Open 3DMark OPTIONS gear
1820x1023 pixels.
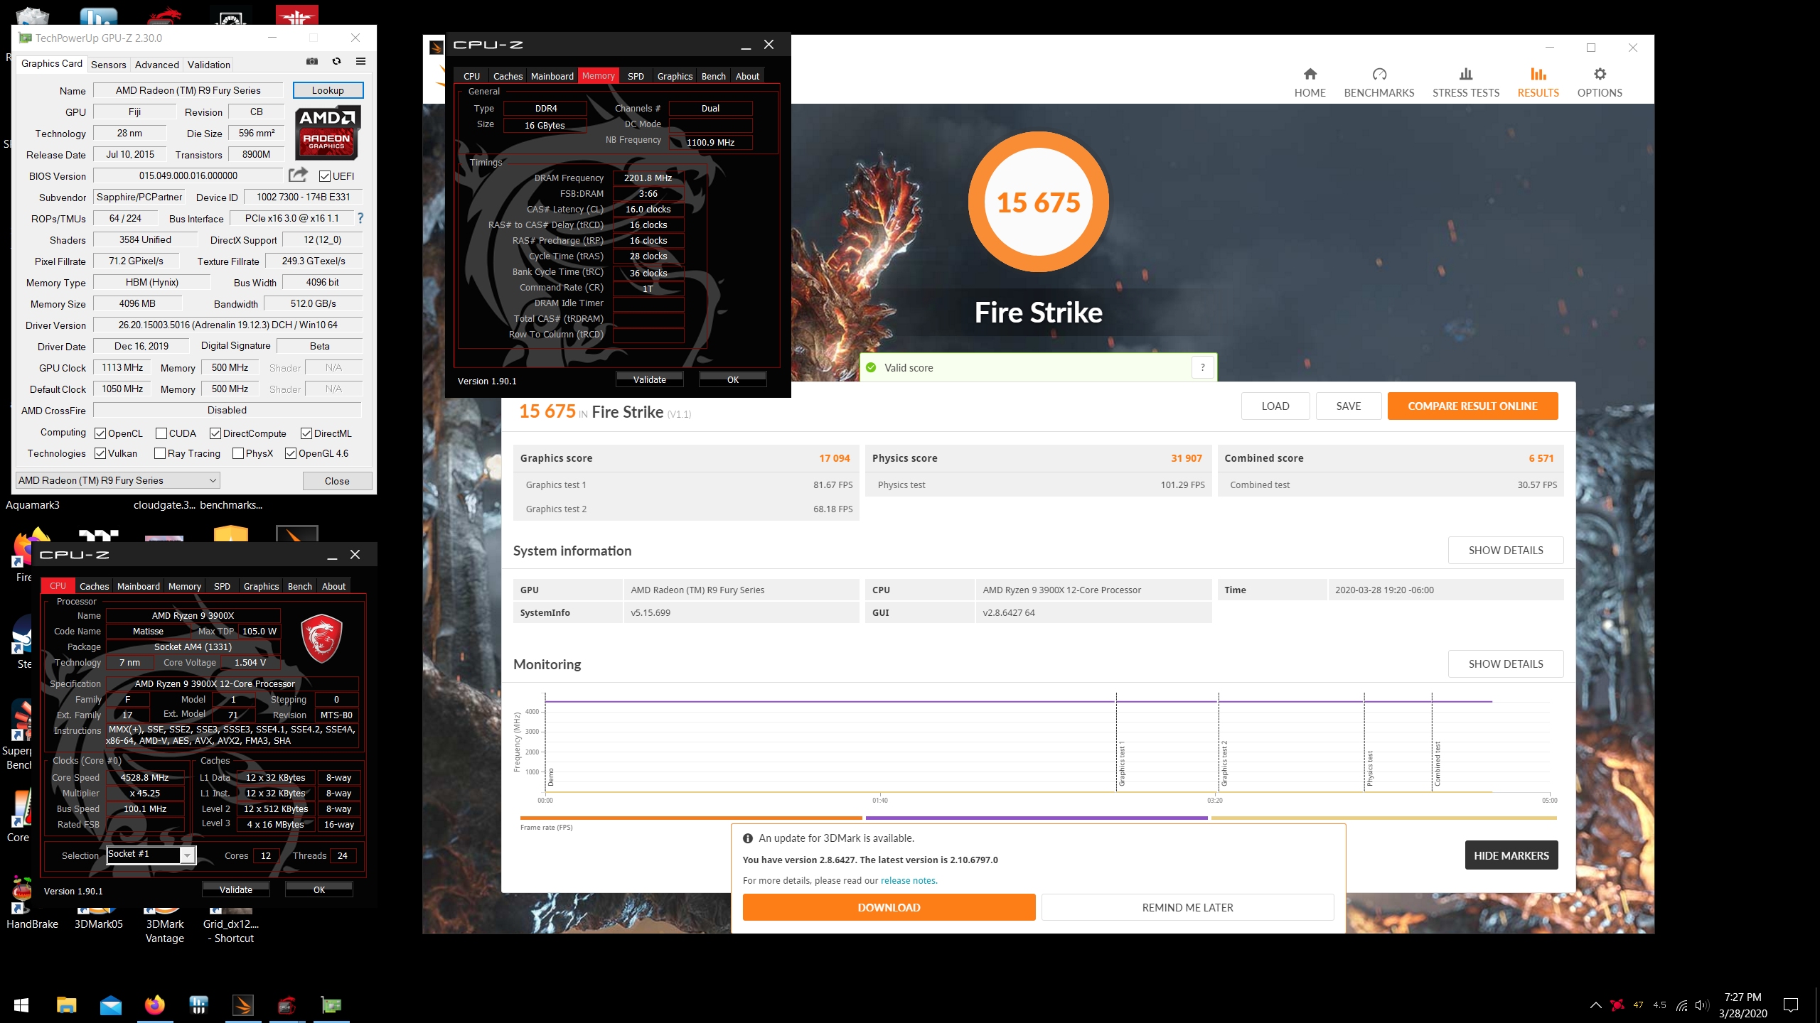pos(1599,83)
